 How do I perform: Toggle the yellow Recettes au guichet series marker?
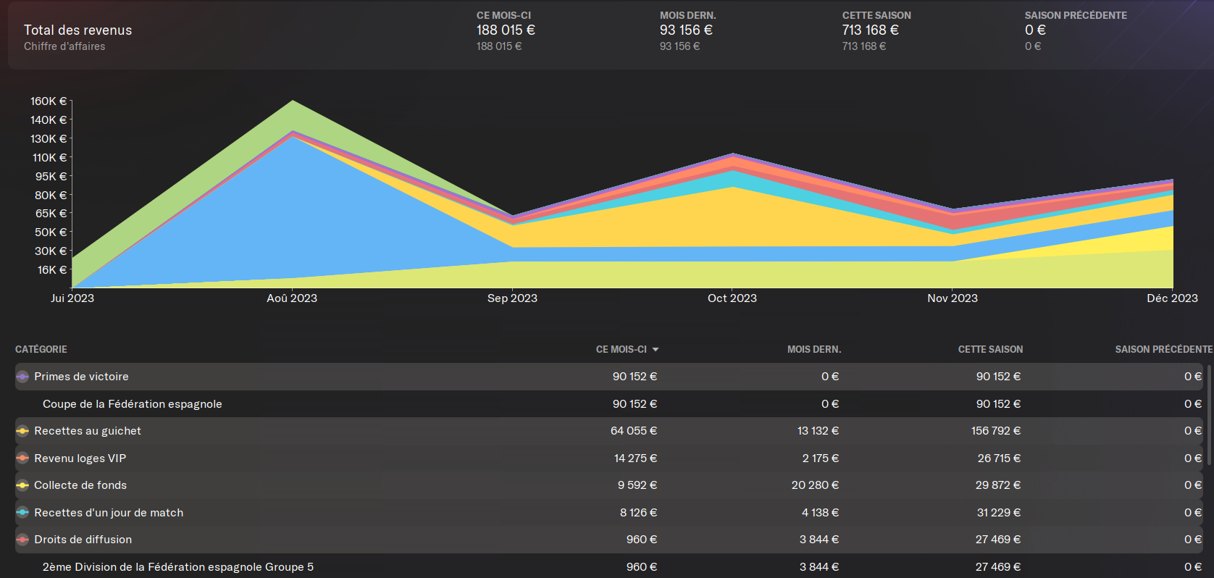(x=22, y=431)
